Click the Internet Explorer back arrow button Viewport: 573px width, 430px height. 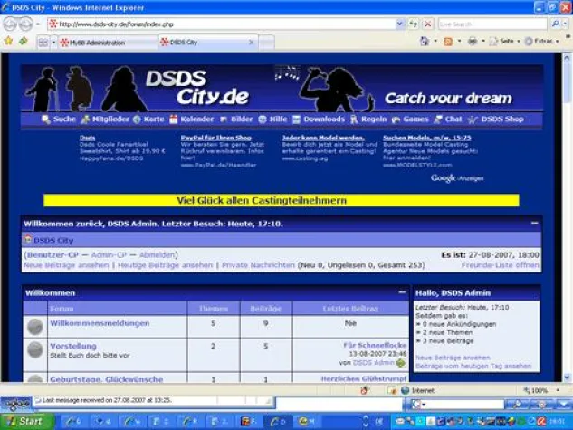pyautogui.click(x=9, y=24)
